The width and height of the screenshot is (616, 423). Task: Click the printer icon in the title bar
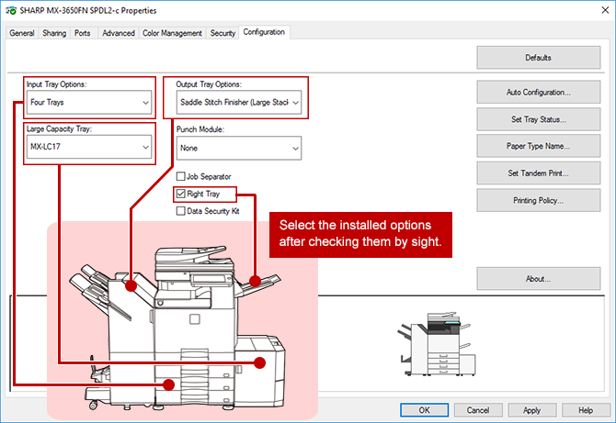[x=11, y=11]
